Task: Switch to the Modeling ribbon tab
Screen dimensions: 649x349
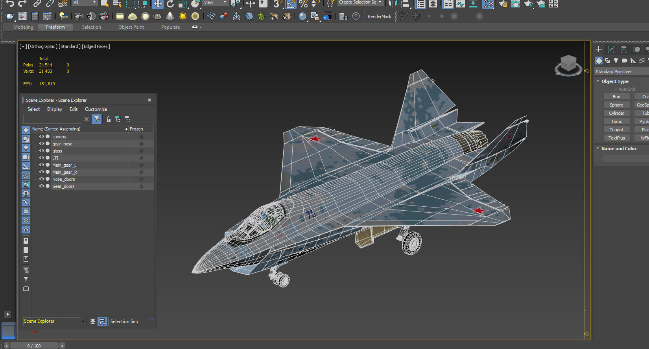Action: coord(23,27)
